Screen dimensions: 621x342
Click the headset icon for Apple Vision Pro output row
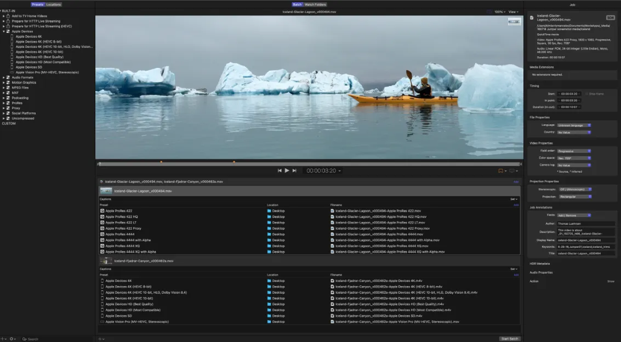click(x=102, y=322)
